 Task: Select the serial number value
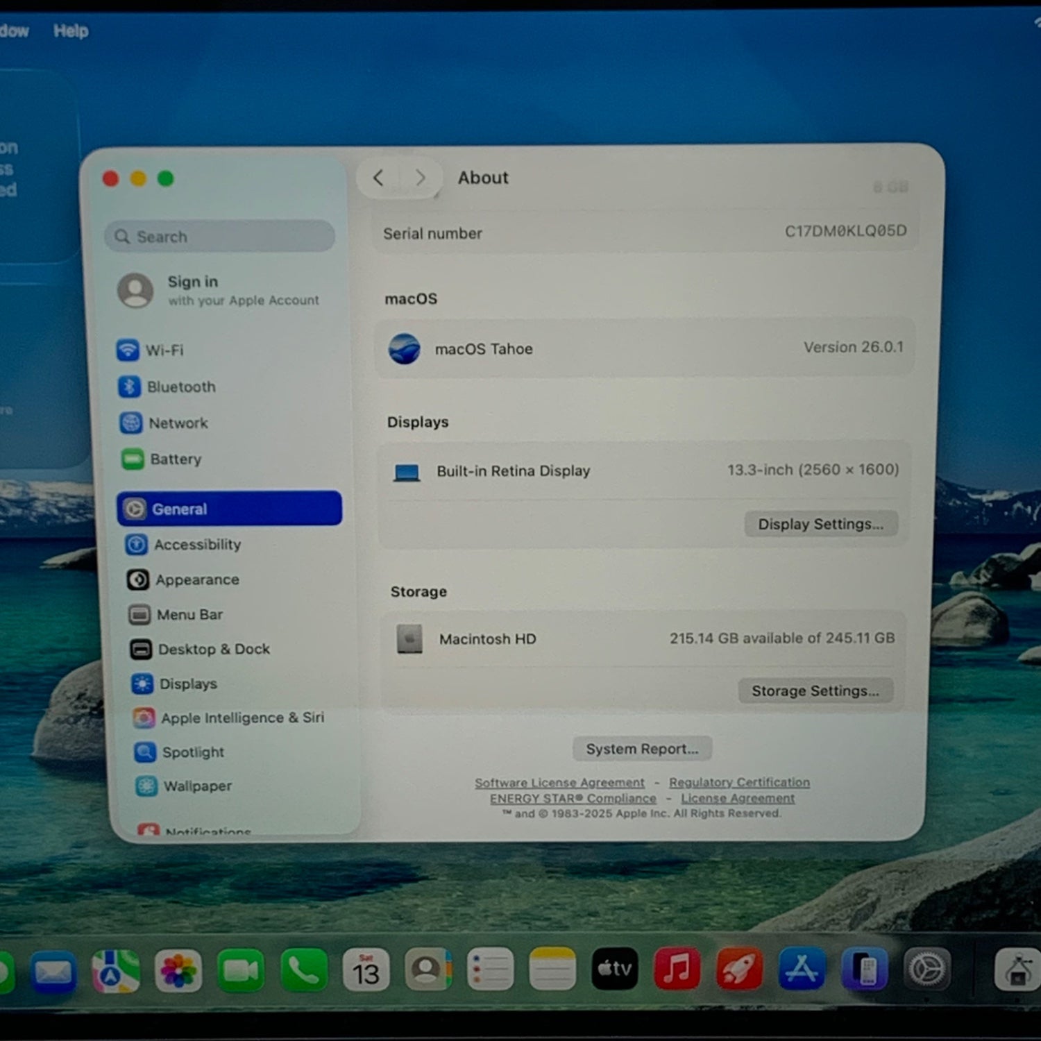[x=846, y=231]
